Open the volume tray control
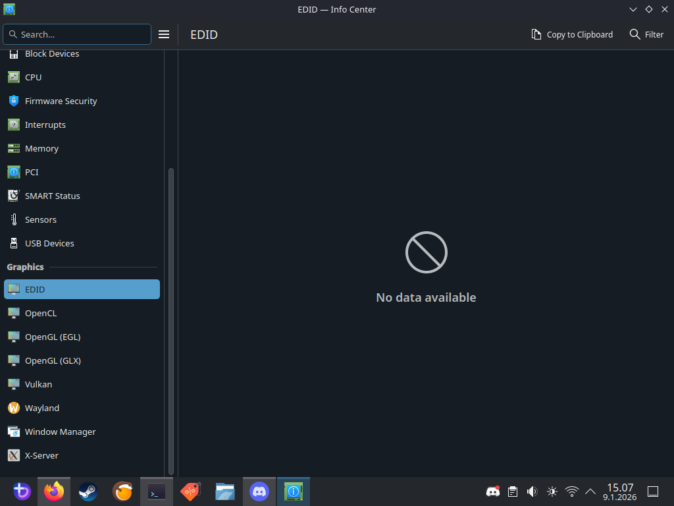 532,492
